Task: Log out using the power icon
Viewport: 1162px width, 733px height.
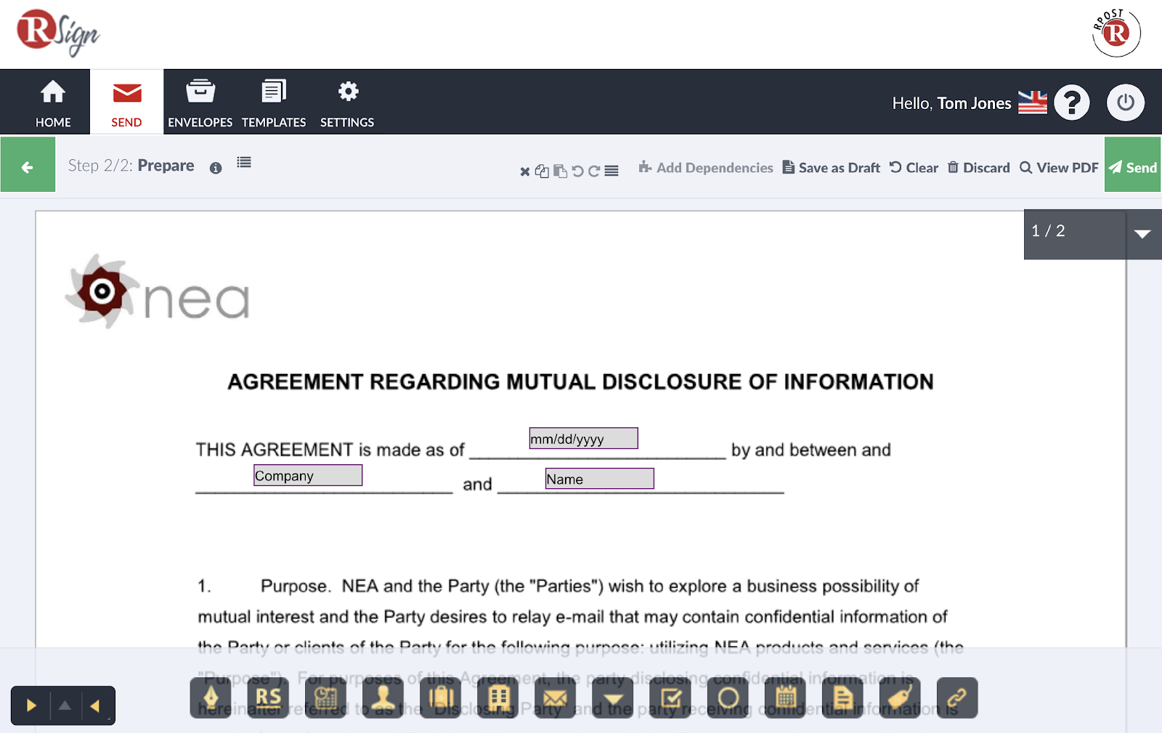Action: pyautogui.click(x=1126, y=102)
